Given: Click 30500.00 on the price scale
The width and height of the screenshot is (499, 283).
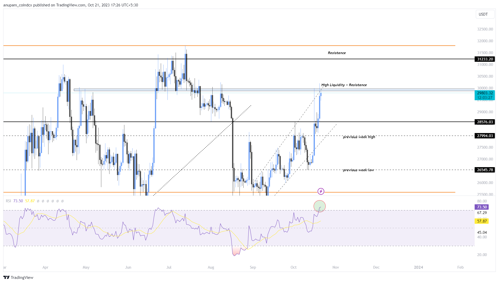Looking at the screenshot, I should (485, 76).
